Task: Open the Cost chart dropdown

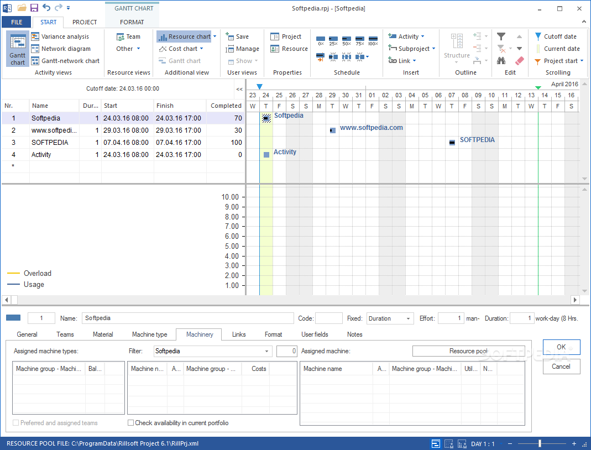Action: (202, 49)
